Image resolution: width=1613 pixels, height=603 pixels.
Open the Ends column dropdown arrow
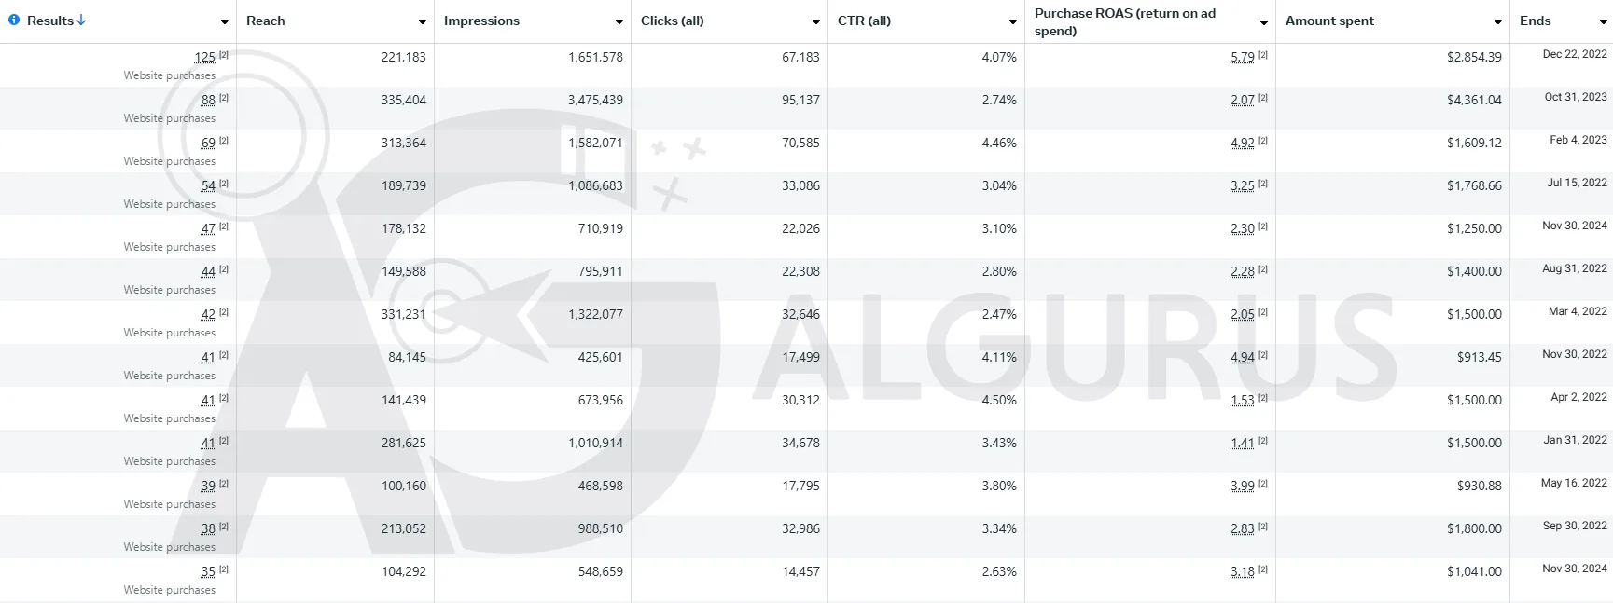coord(1604,21)
